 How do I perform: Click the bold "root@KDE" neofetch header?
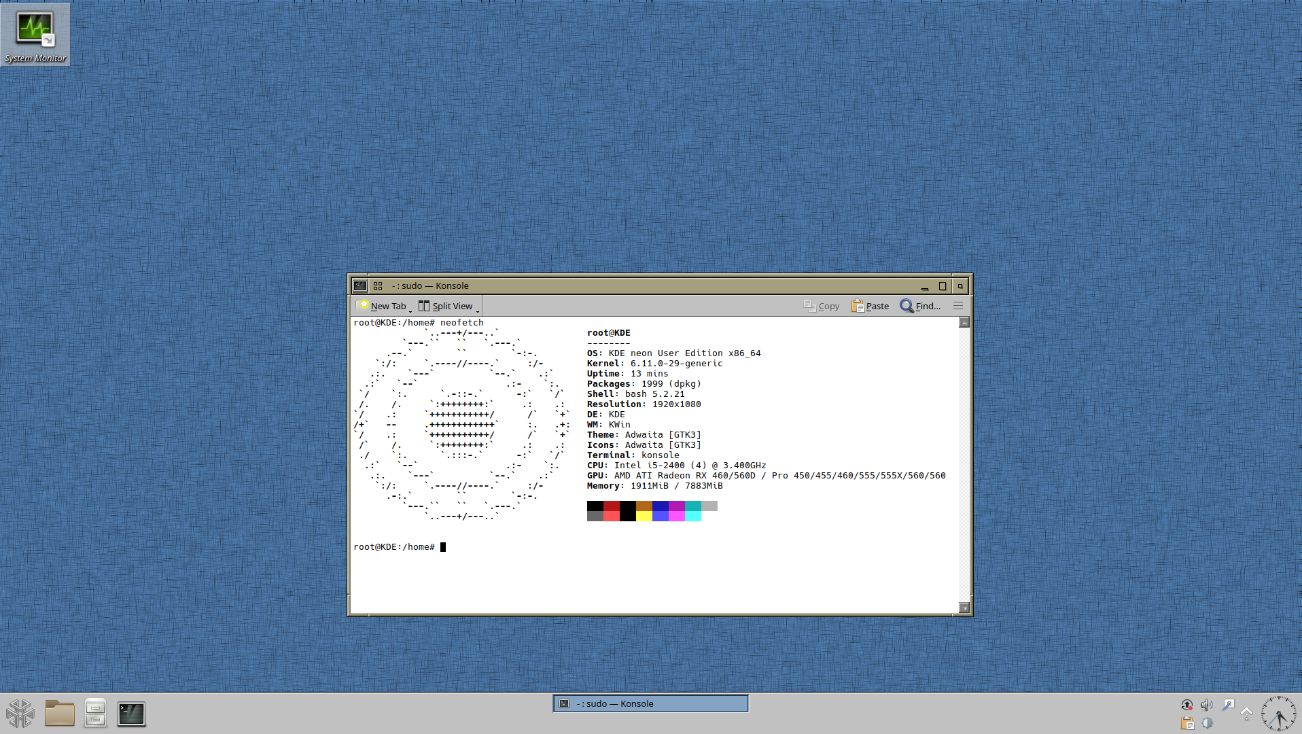(609, 333)
